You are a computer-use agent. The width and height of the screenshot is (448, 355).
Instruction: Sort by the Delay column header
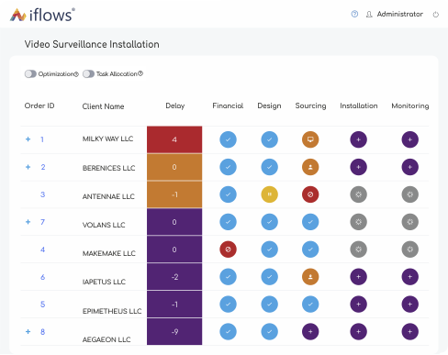[x=174, y=105]
